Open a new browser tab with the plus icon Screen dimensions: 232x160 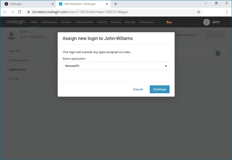pyautogui.click(x=116, y=4)
